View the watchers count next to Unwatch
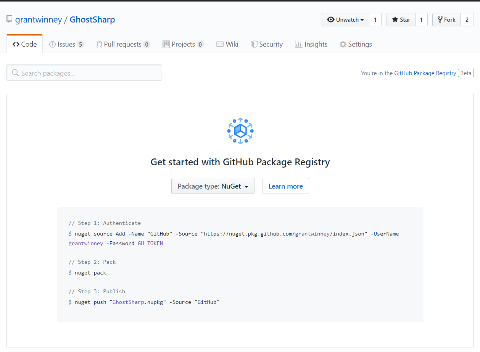This screenshot has width=480, height=352. 375,20
